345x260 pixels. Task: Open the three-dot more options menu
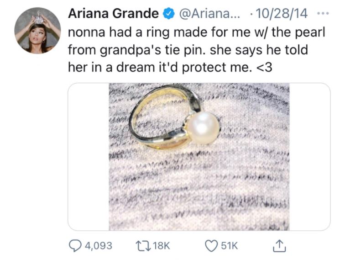[323, 14]
